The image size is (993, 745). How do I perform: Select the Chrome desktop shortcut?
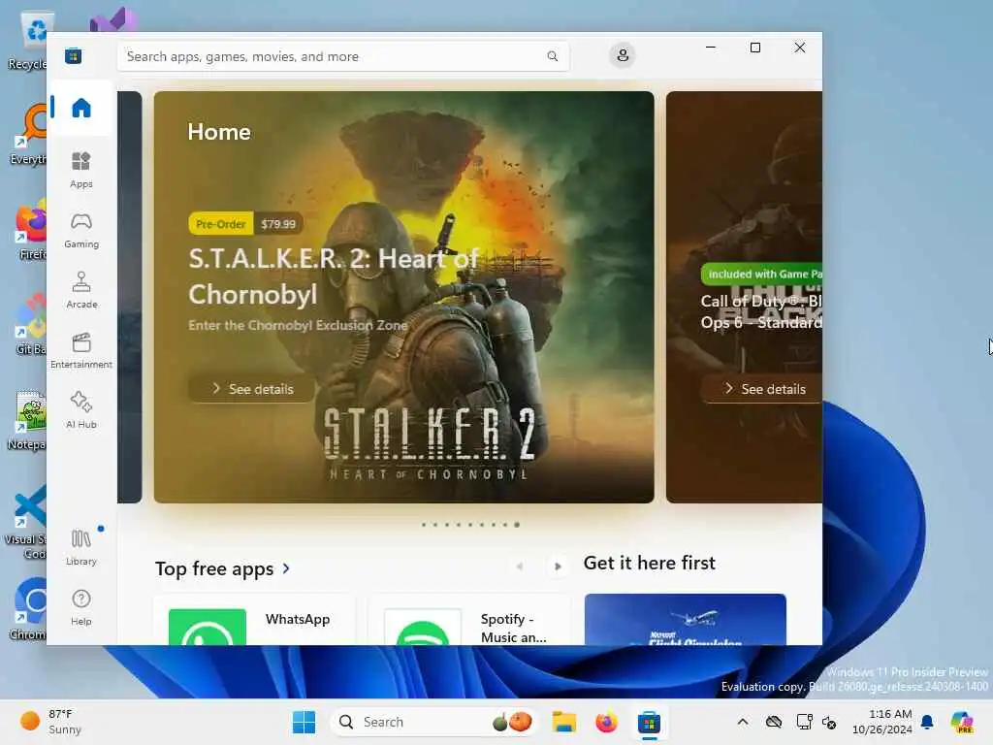tap(29, 609)
